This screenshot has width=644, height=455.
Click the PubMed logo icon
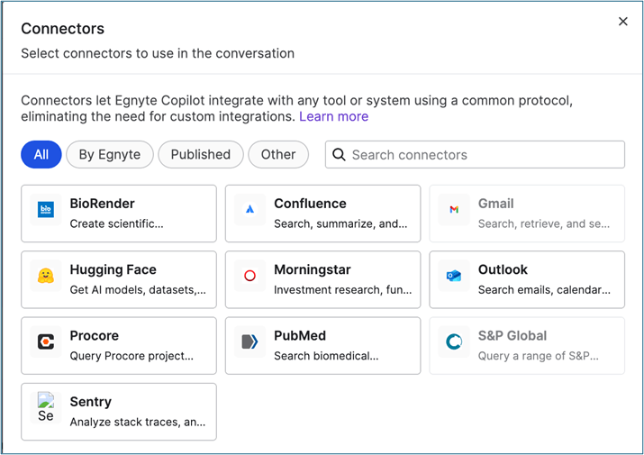tap(250, 341)
